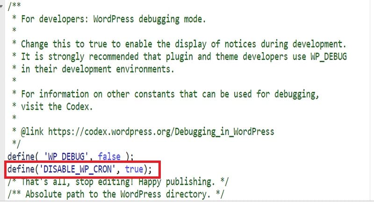Click the WP_DEBUG word in the comment paragraph
Screen dimensions: 374x210
coord(327,56)
